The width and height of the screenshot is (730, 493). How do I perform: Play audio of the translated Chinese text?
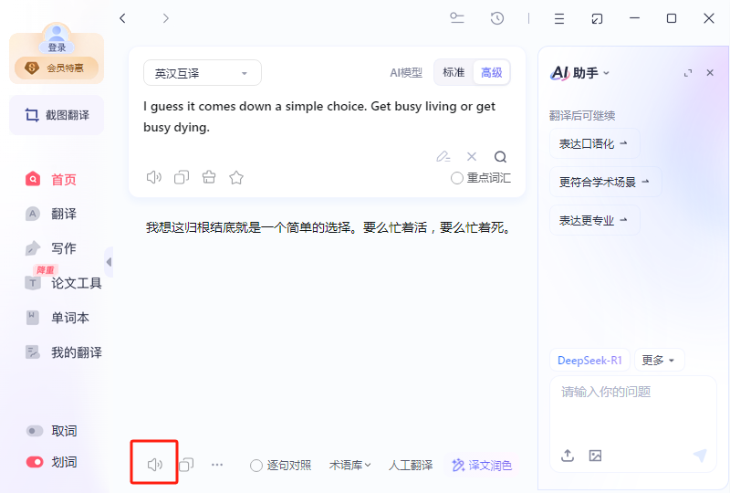pos(154,464)
